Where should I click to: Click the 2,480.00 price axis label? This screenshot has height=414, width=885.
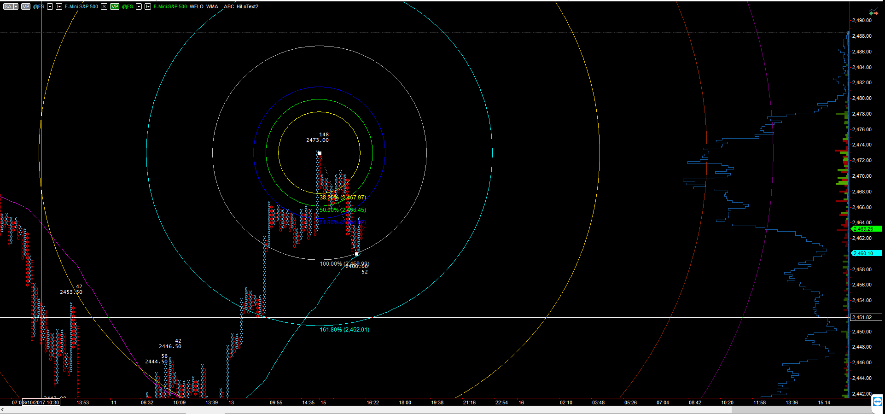click(862, 98)
